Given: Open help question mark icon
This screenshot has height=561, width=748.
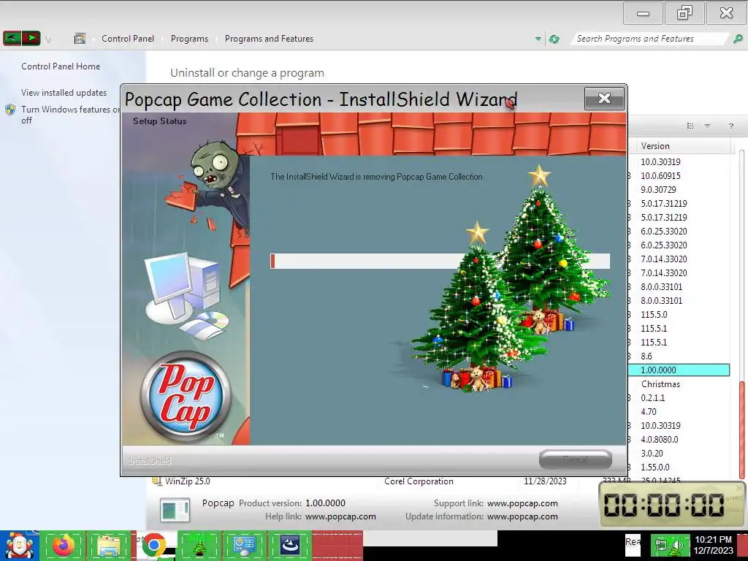Looking at the screenshot, I should tap(730, 126).
